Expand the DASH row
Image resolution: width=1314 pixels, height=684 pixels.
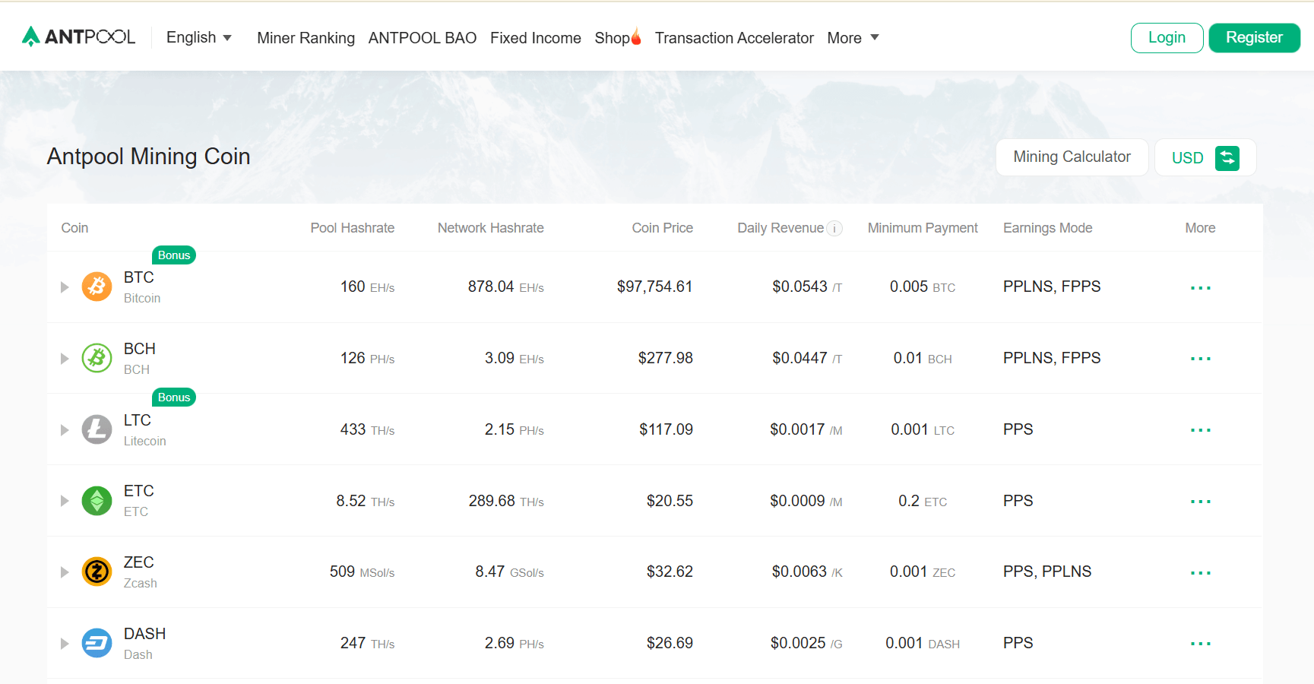click(x=65, y=644)
